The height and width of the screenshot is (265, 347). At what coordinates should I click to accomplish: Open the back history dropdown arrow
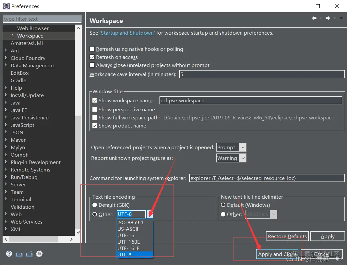[321, 18]
